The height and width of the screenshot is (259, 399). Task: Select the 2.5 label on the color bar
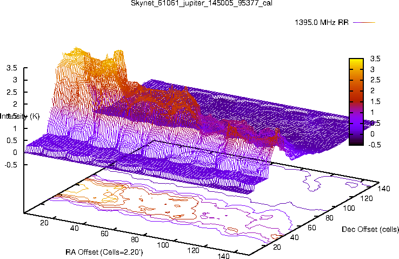click(375, 80)
